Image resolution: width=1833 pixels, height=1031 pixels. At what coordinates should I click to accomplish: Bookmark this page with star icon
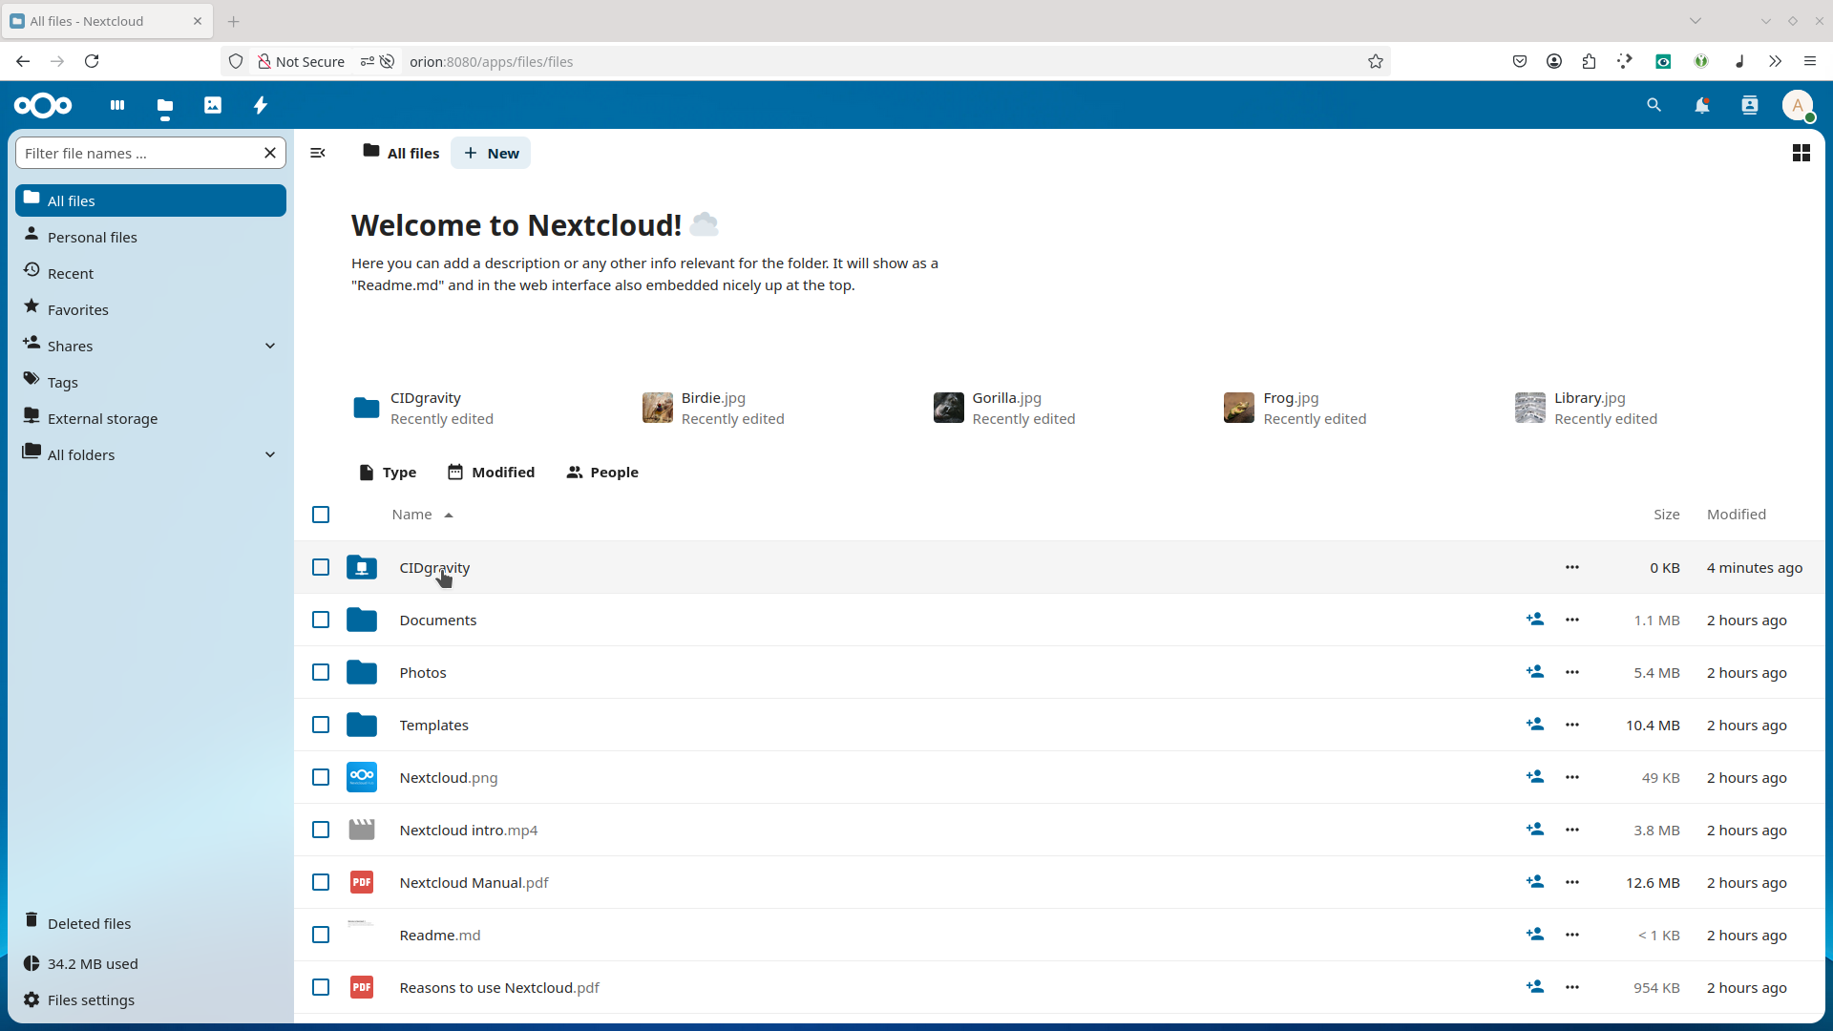[1376, 61]
